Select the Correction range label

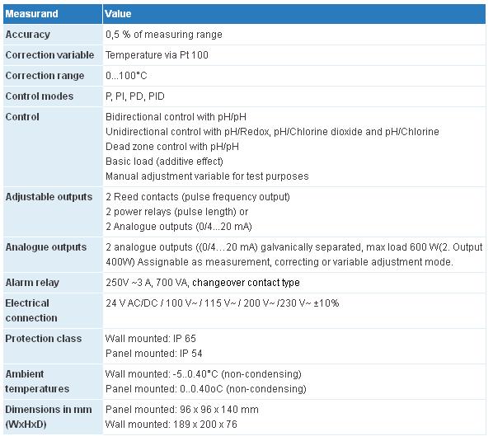click(45, 76)
